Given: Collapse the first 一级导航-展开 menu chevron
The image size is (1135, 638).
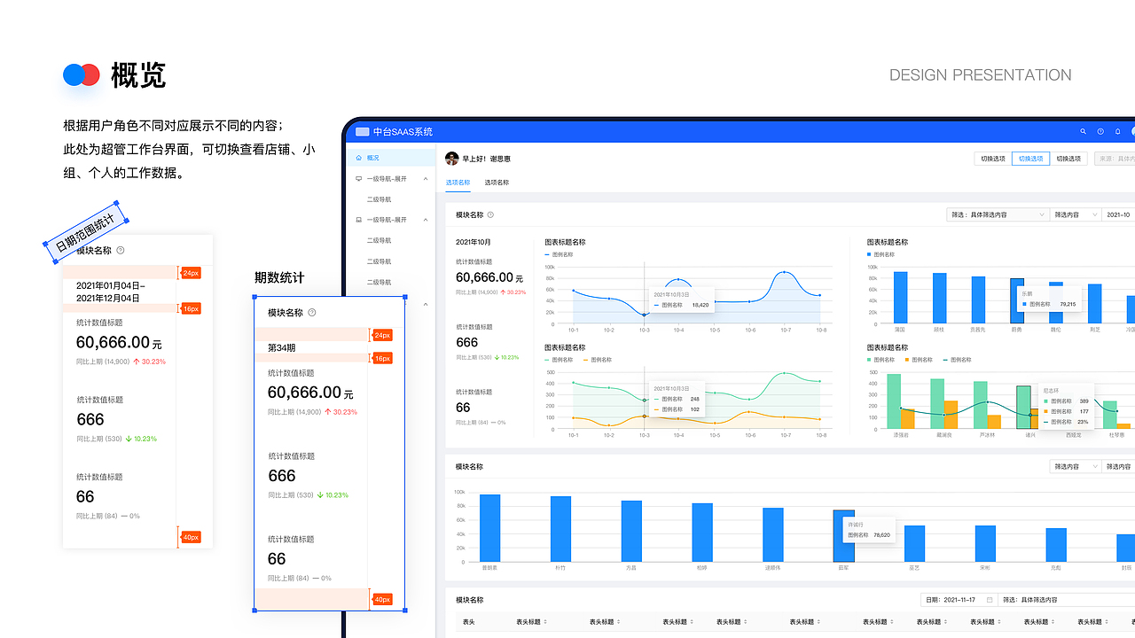Looking at the screenshot, I should coord(425,178).
